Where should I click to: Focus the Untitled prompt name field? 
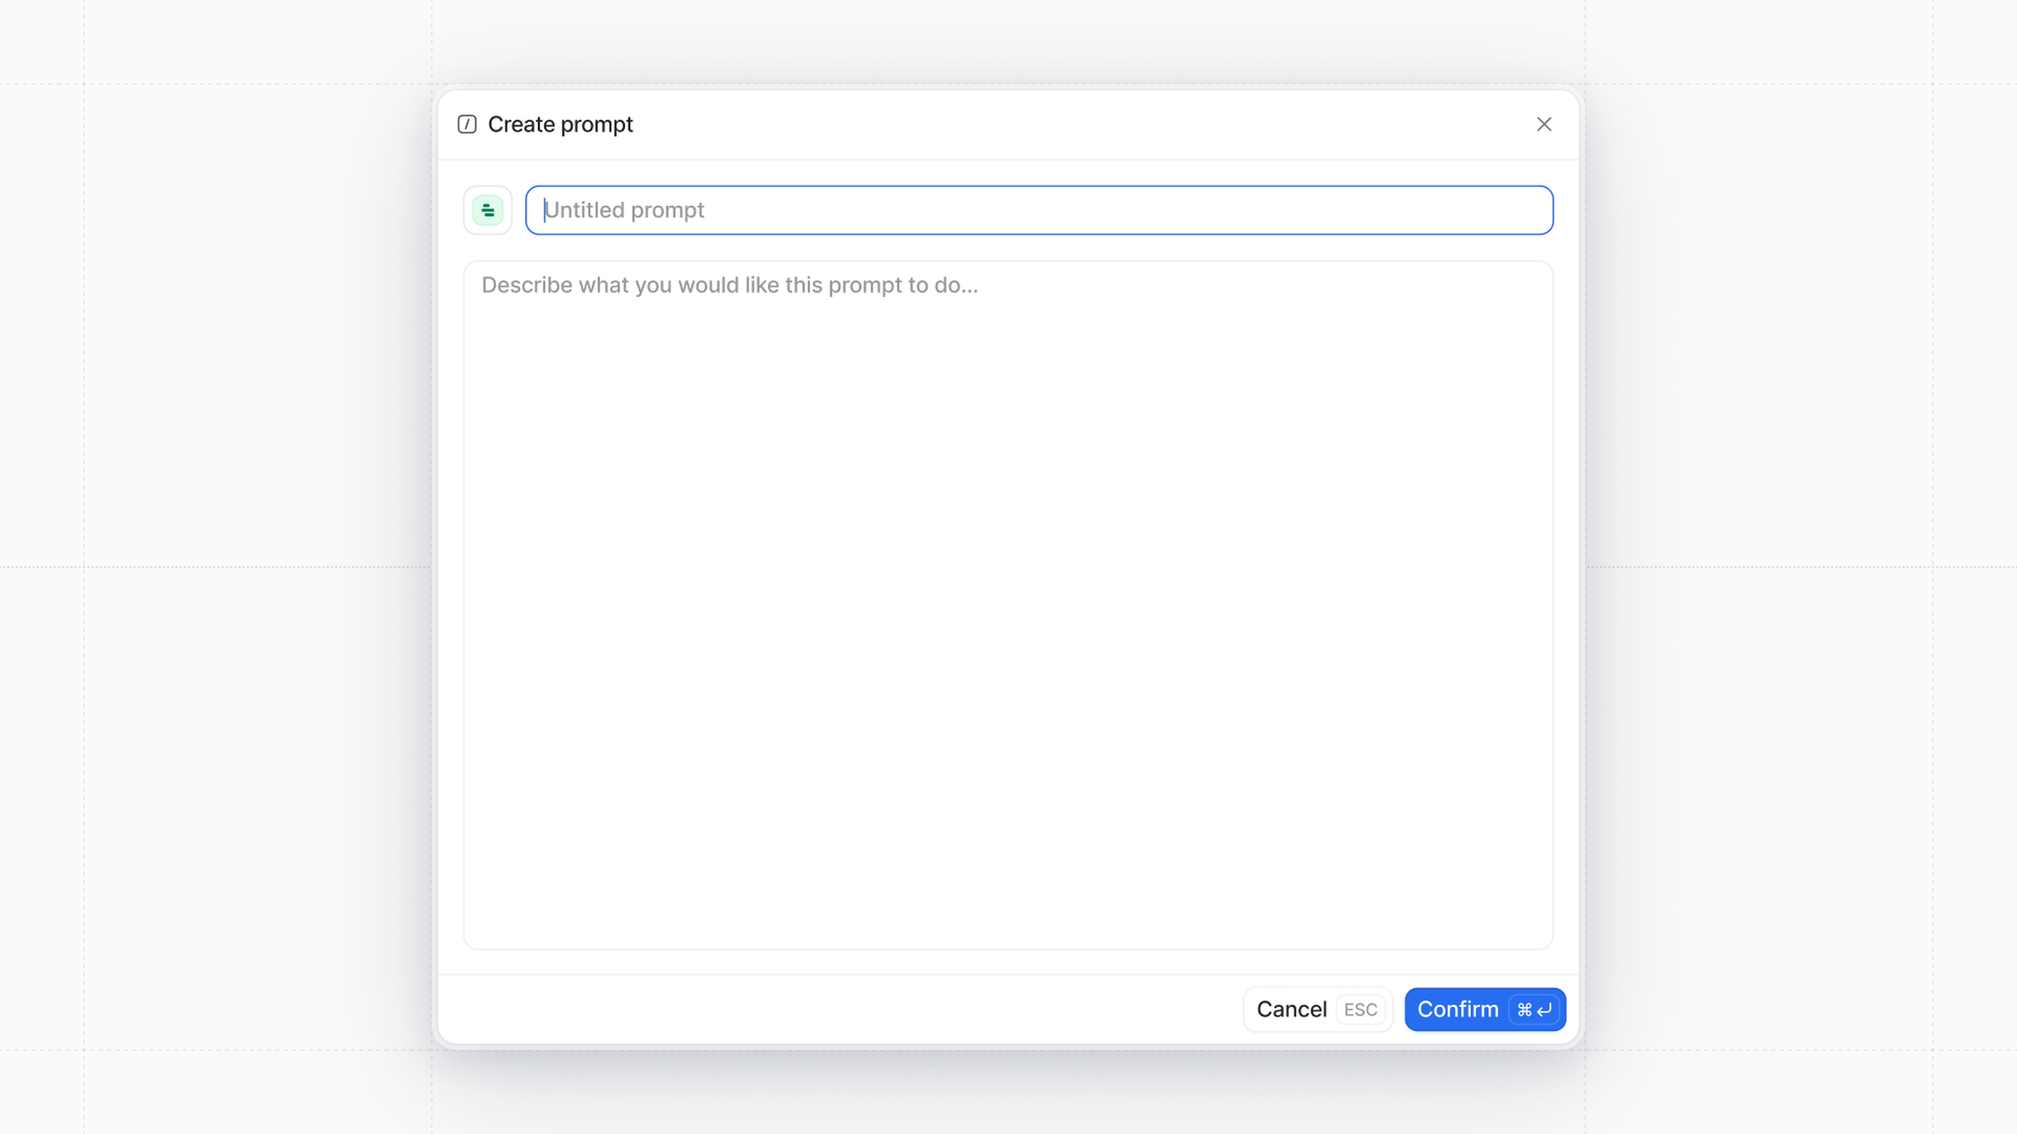(1096, 210)
